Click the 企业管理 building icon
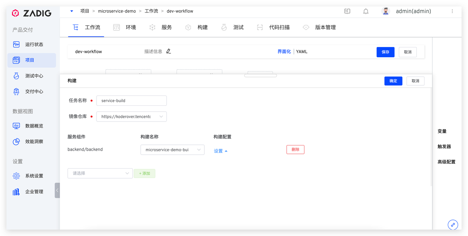This screenshot has width=468, height=236. click(x=16, y=191)
